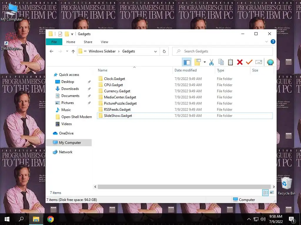Switch to Details view icon
The width and height of the screenshot is (301, 225).
(x=265, y=193)
